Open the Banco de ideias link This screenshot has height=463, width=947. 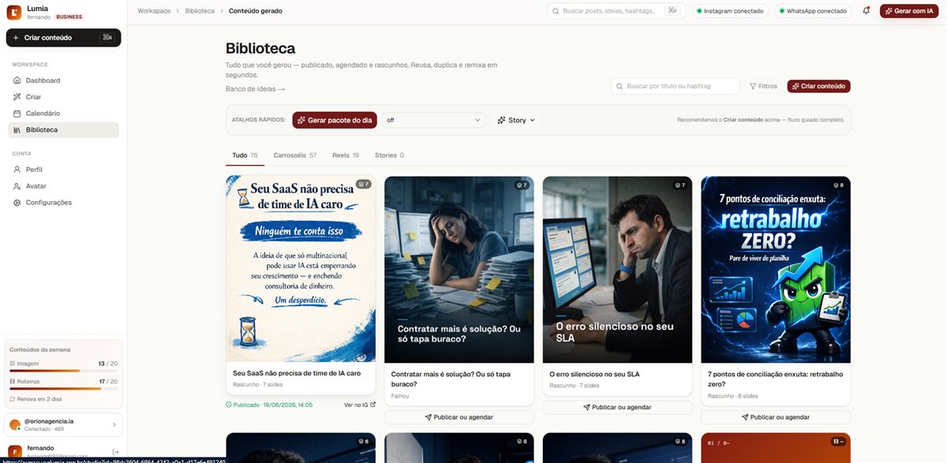pyautogui.click(x=255, y=89)
